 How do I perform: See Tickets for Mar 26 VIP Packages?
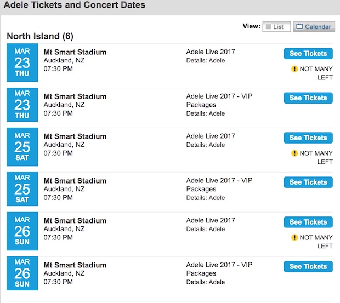click(x=308, y=267)
